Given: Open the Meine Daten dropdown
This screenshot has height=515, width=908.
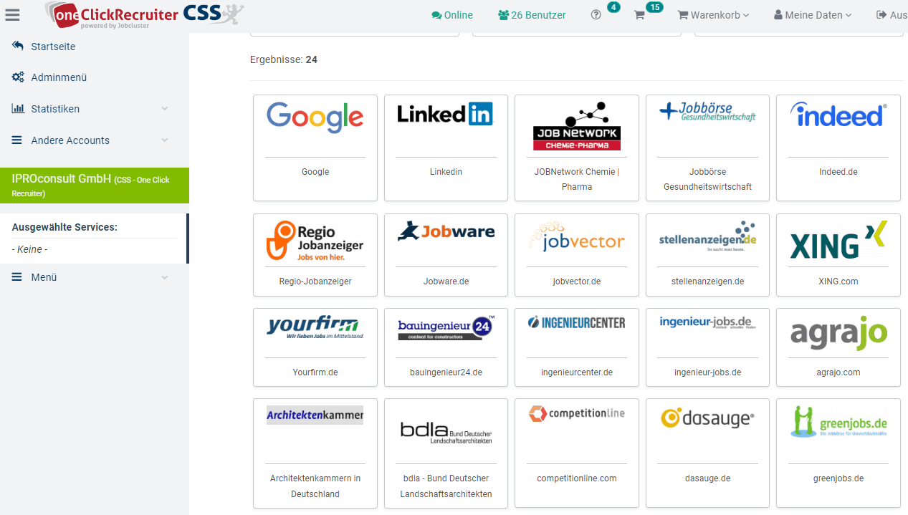Looking at the screenshot, I should click(x=813, y=15).
